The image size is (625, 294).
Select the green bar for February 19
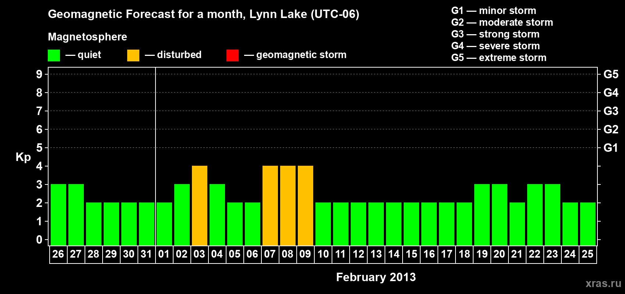(x=482, y=215)
